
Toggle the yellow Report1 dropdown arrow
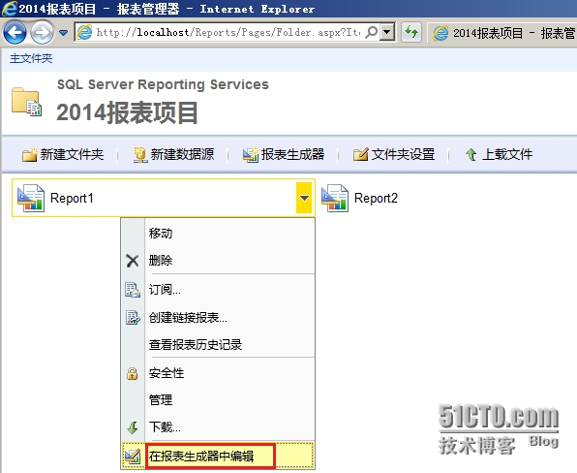tap(304, 198)
